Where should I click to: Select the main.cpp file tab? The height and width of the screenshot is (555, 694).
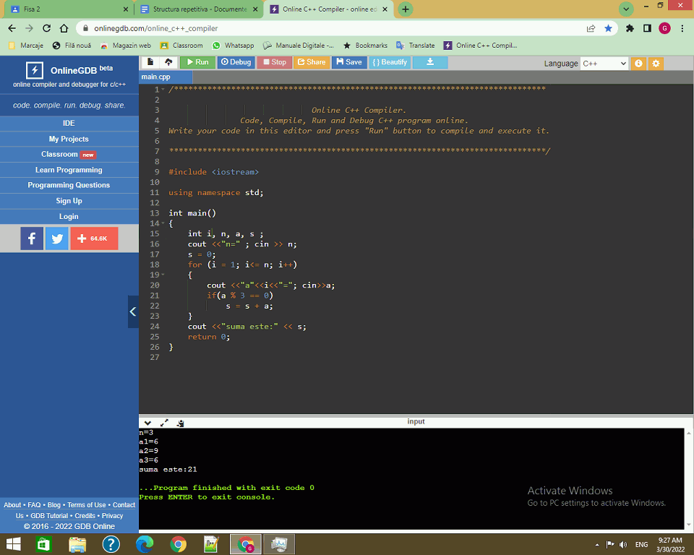156,77
